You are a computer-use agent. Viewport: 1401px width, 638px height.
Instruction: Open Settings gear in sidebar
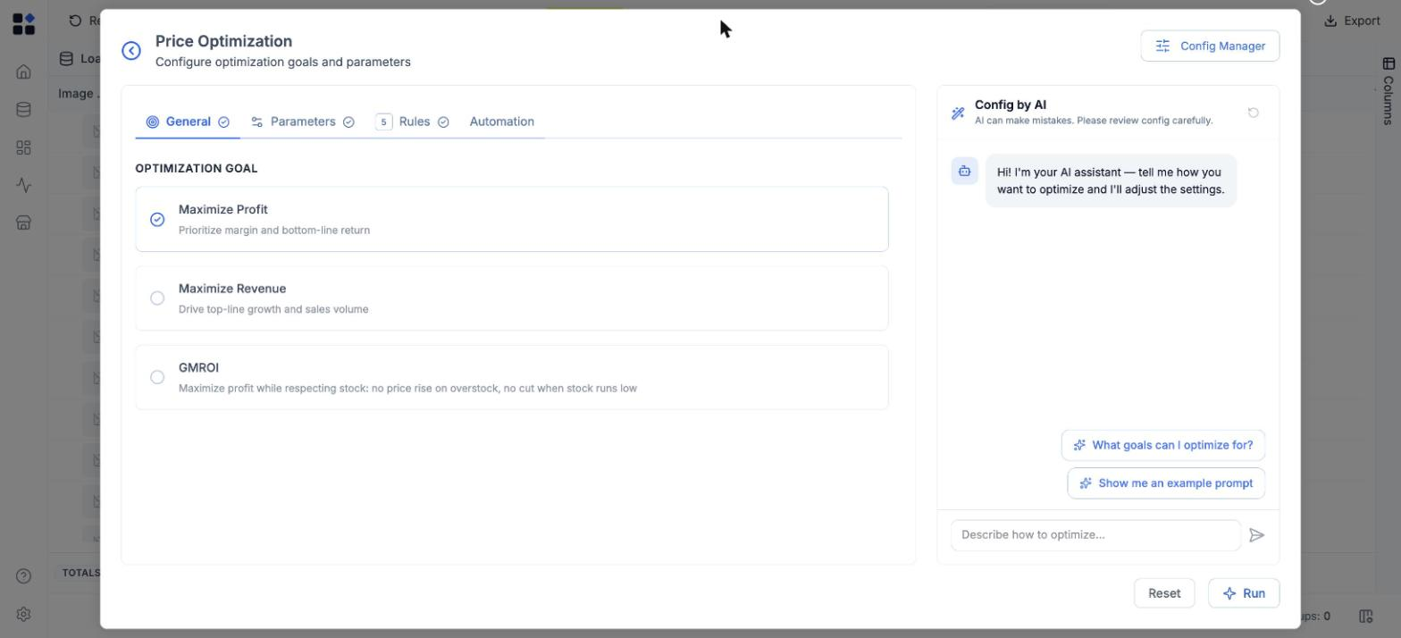point(24,614)
